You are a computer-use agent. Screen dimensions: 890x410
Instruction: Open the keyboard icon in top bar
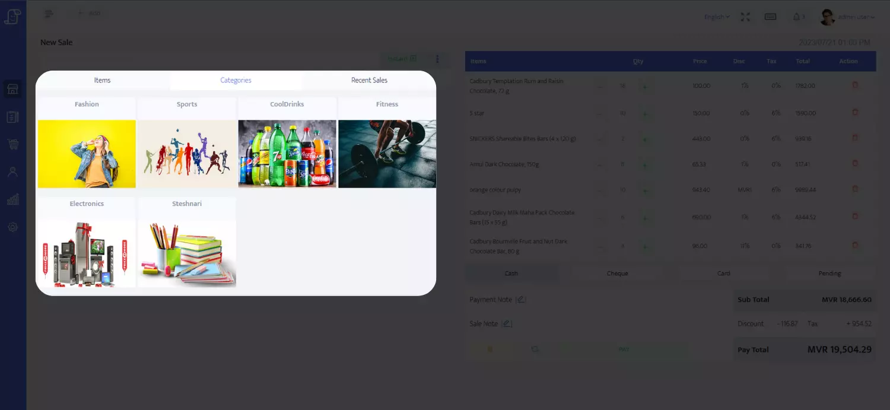[x=770, y=17]
